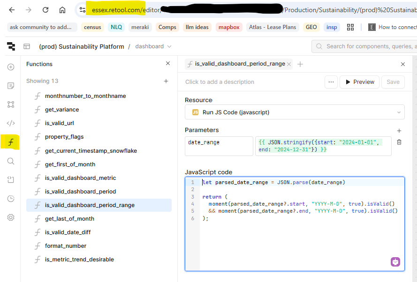Viewport: 417px width, 282px height.
Task: Open the mapbox bookmark
Action: pyautogui.click(x=229, y=27)
